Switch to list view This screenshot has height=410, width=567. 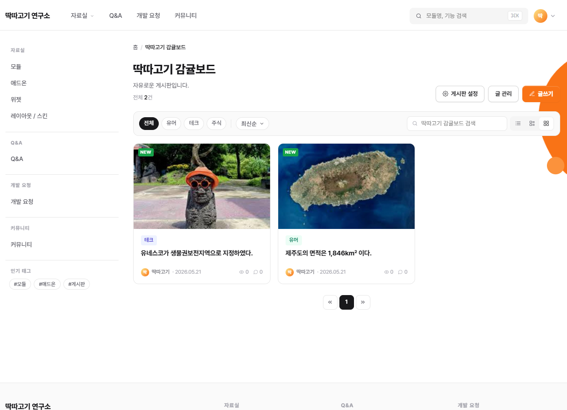518,124
